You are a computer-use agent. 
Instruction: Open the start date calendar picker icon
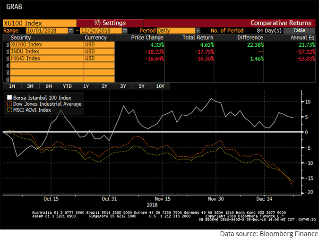coord(71,31)
